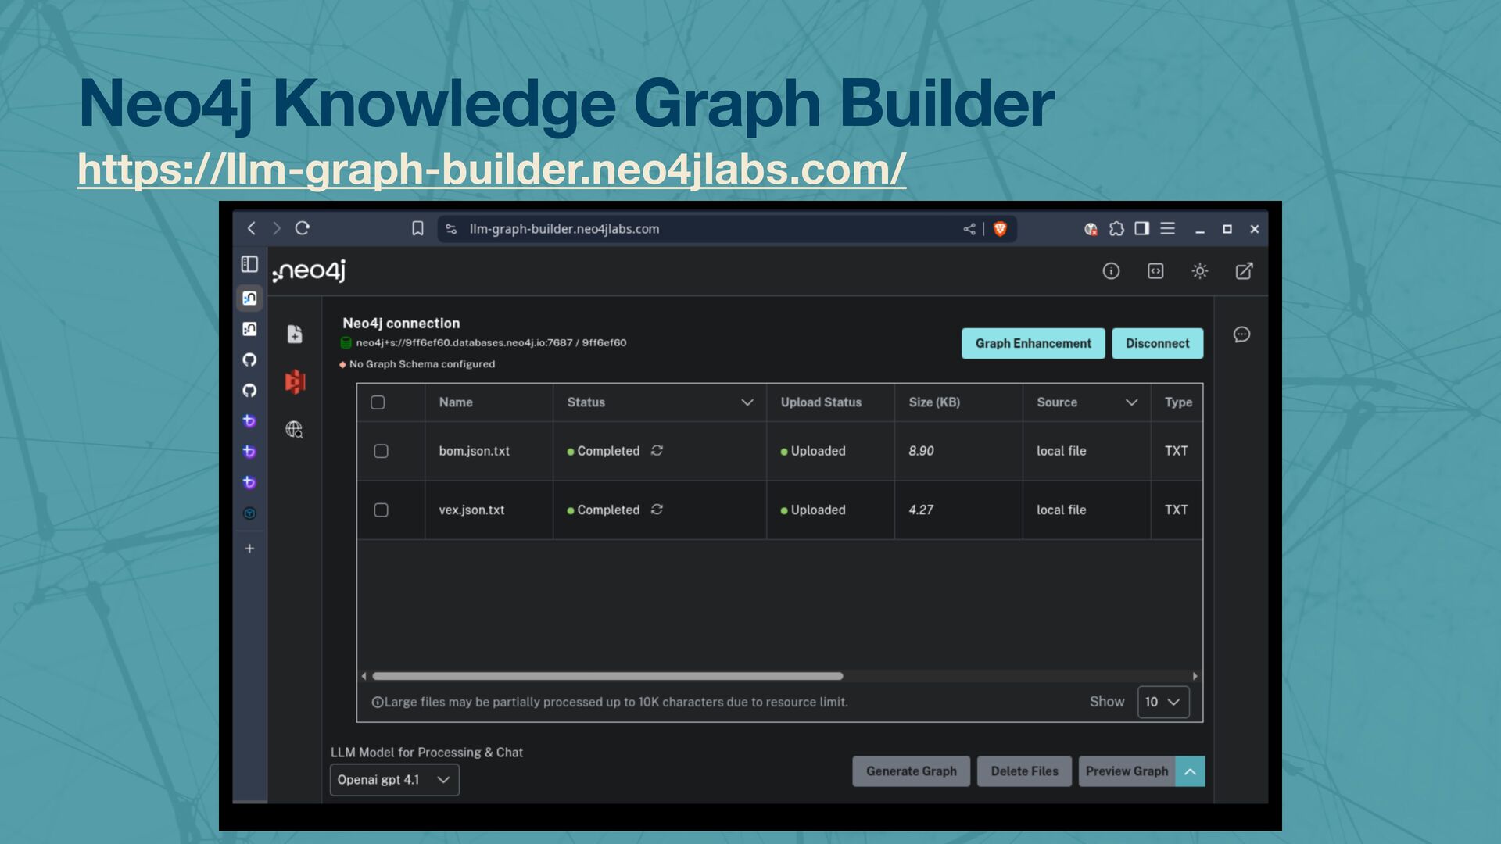Screen dimensions: 1501x844
Task: Select the bom.json.txt row checkbox
Action: (381, 451)
